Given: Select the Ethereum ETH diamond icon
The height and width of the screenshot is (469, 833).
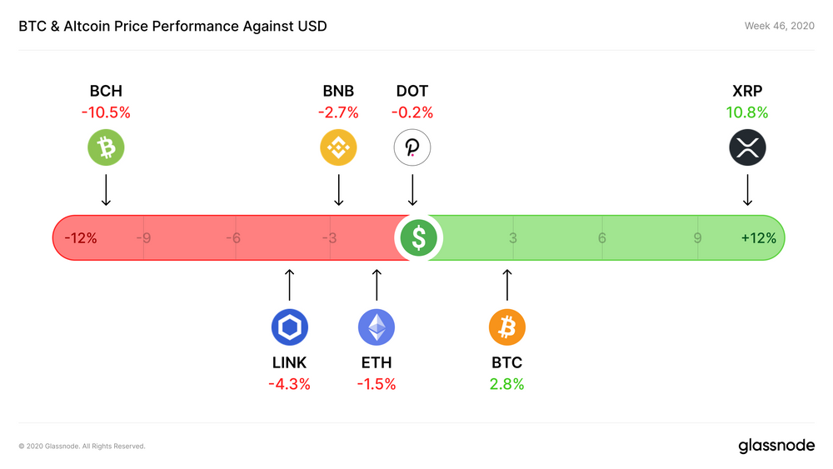Looking at the screenshot, I should (x=377, y=327).
